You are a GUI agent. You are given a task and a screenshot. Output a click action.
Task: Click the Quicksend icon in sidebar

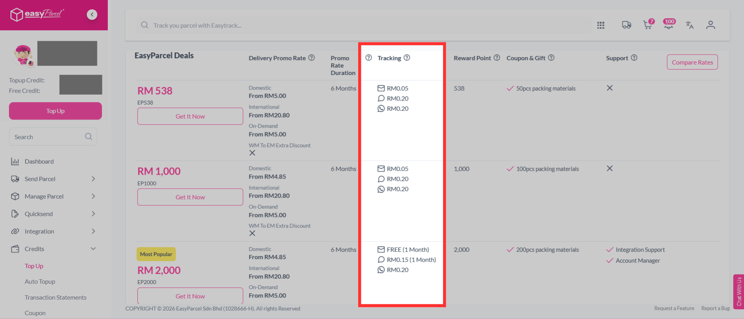point(15,214)
